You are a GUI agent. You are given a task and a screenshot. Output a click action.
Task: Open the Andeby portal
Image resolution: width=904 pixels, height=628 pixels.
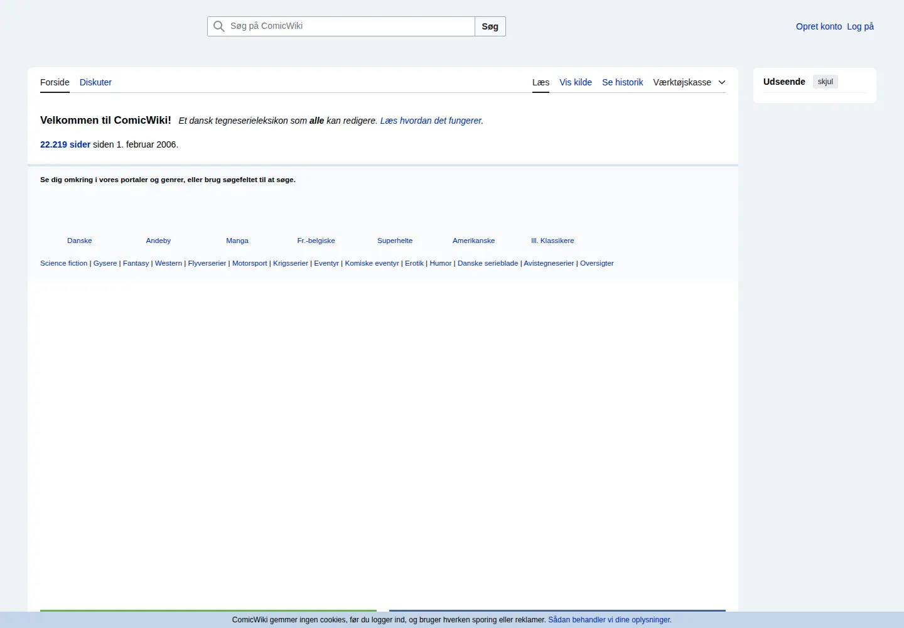[158, 241]
